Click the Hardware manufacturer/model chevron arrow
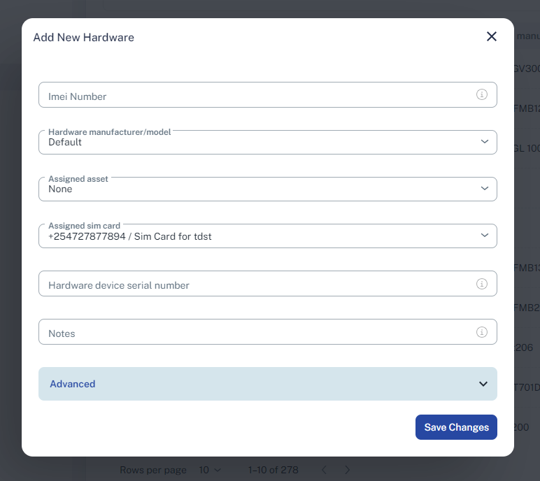The image size is (540, 481). click(x=485, y=141)
